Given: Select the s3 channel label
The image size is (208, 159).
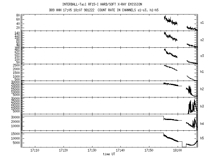Looking at the screenshot, I should pyautogui.click(x=203, y=56).
